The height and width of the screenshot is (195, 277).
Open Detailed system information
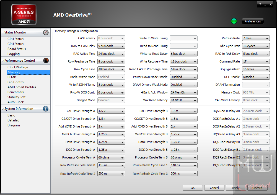pos(14,120)
